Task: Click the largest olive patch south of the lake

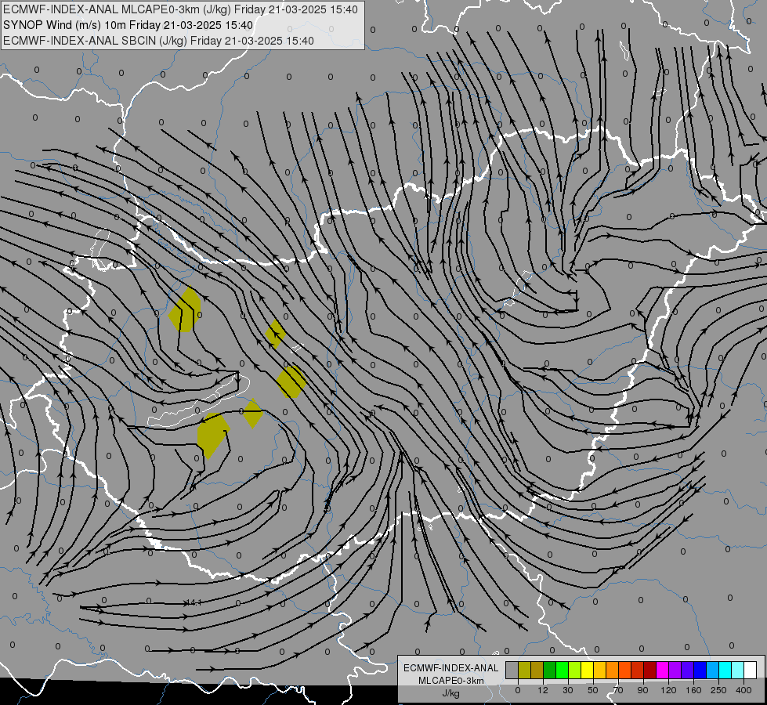Action: pos(212,435)
